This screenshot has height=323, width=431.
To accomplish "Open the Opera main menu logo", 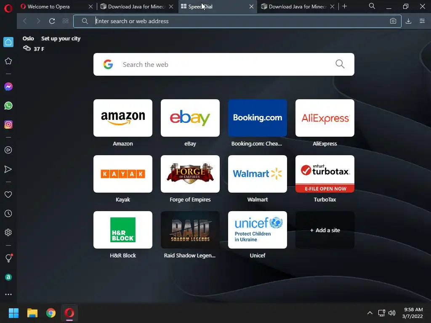I will 8,8.
